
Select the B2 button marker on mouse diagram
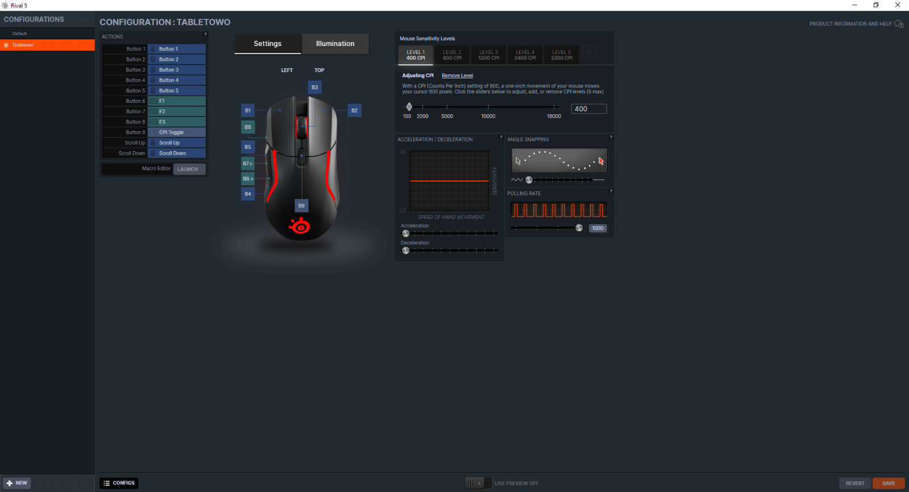coord(355,111)
